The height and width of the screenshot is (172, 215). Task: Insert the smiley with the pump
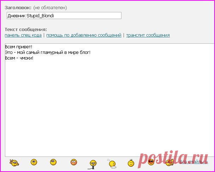point(92,164)
